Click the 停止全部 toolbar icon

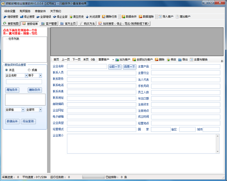coord(55,17)
